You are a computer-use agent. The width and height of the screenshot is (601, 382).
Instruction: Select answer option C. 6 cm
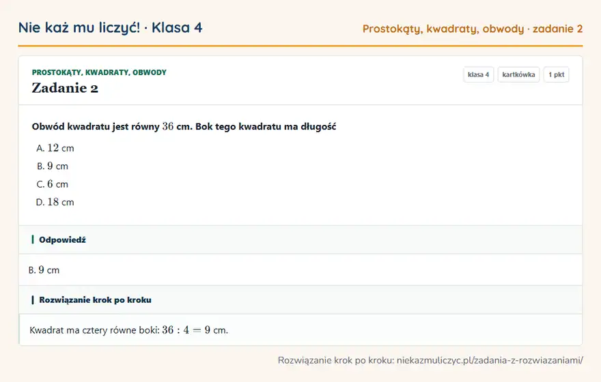coord(53,184)
